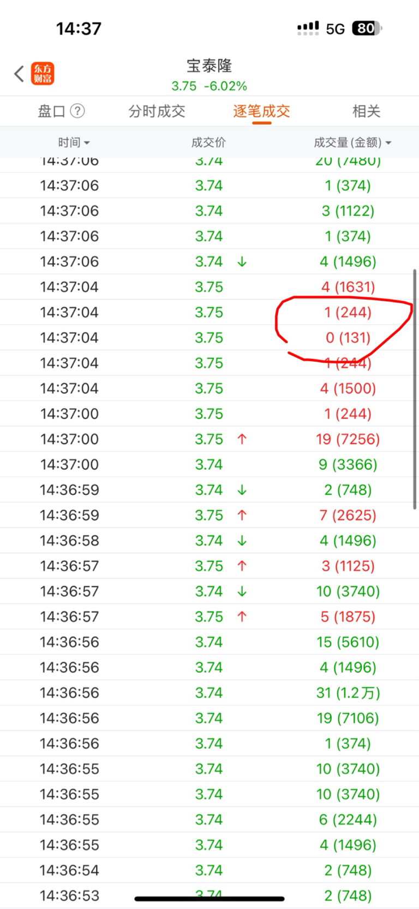Tap the 东方财富 orange logo
Image resolution: width=419 pixels, height=909 pixels.
point(43,74)
